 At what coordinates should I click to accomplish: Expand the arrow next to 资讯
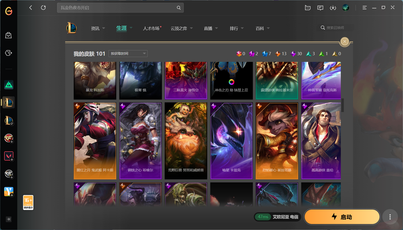104,28
